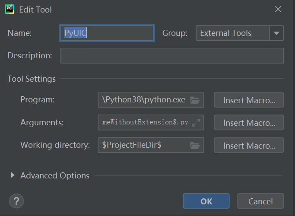
Task: Click inside the Arguments text field
Action: [x=144, y=123]
